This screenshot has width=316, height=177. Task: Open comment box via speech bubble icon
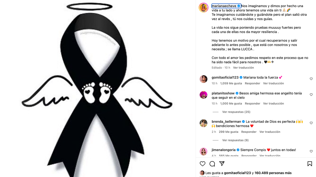[x=212, y=164]
